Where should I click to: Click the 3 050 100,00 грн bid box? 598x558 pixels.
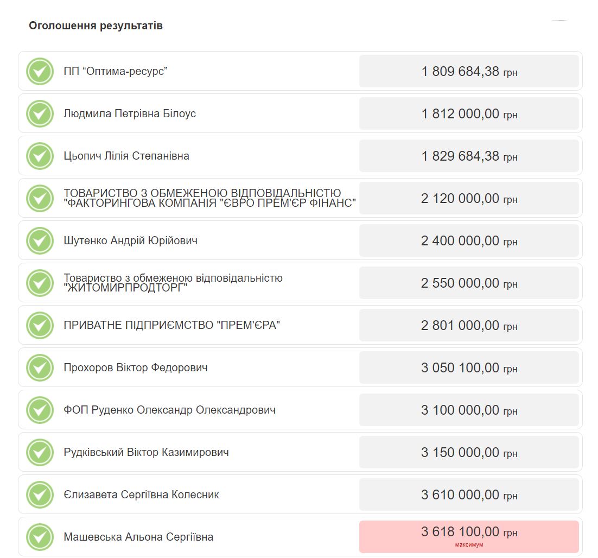pyautogui.click(x=469, y=367)
